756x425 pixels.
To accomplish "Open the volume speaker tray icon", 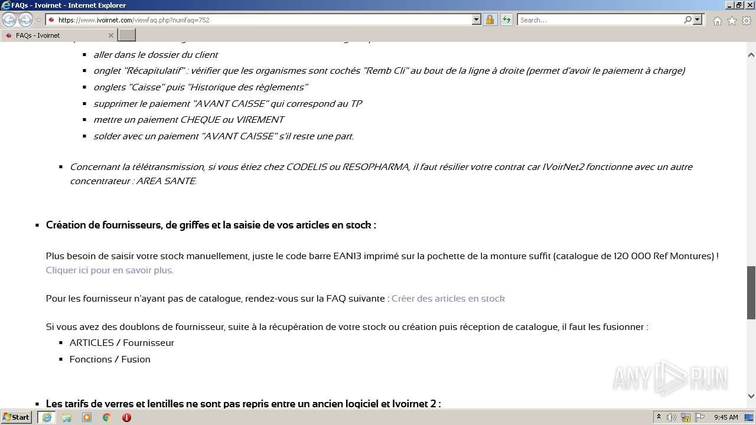I will (x=672, y=417).
